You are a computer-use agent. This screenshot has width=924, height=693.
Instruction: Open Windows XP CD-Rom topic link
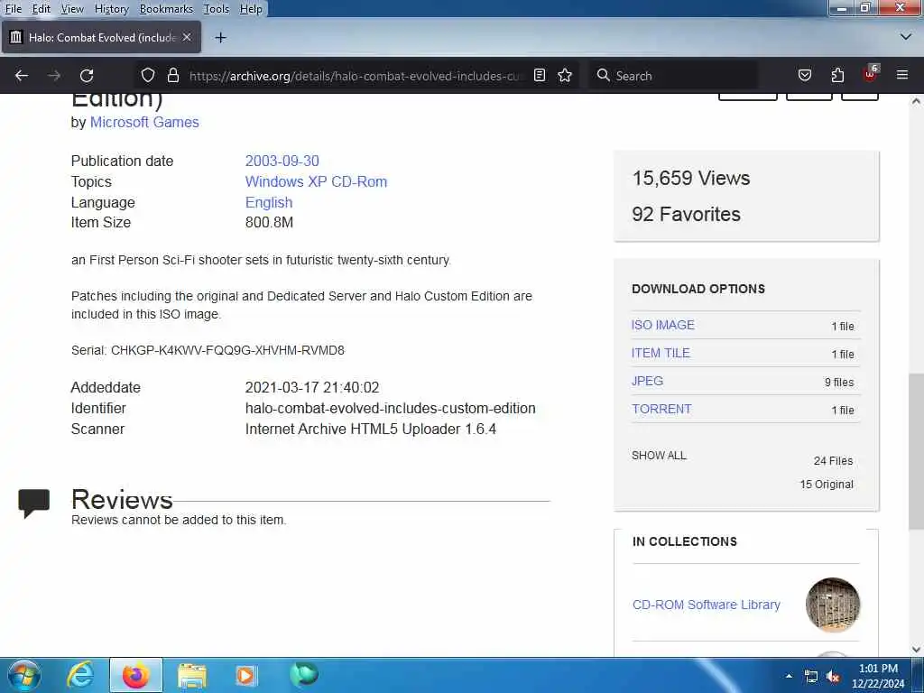pyautogui.click(x=316, y=181)
